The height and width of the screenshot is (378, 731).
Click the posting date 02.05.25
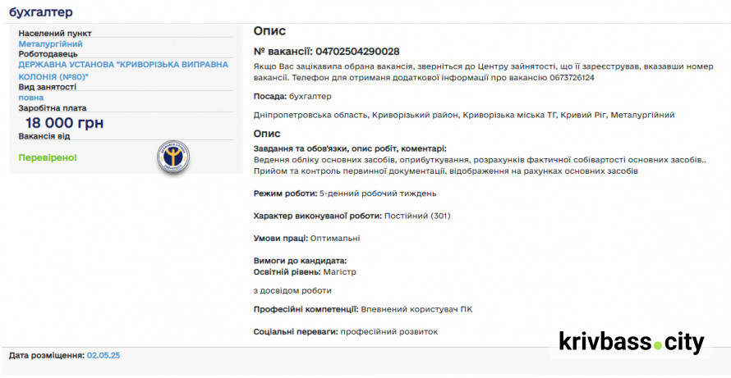pyautogui.click(x=103, y=356)
